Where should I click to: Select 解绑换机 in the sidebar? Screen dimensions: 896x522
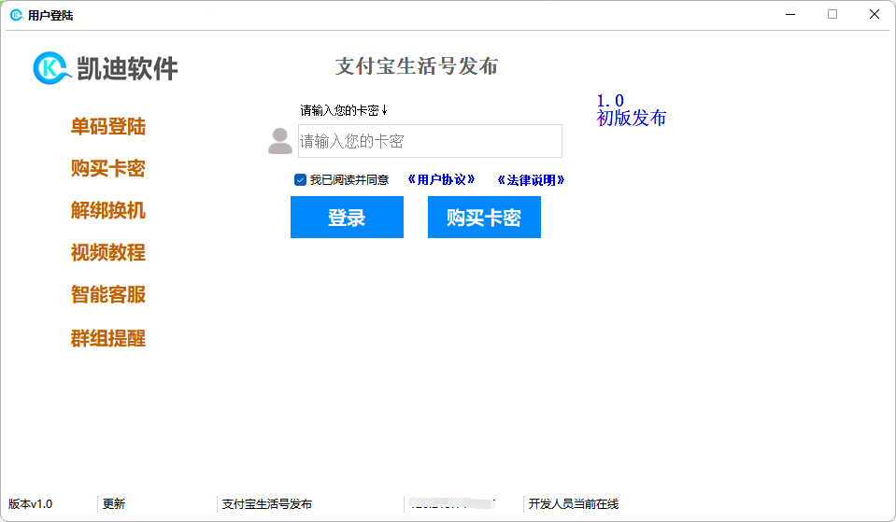click(x=108, y=210)
